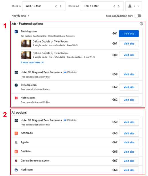Click Hurb.com provider name
The width and height of the screenshot is (148, 176).
point(27,170)
